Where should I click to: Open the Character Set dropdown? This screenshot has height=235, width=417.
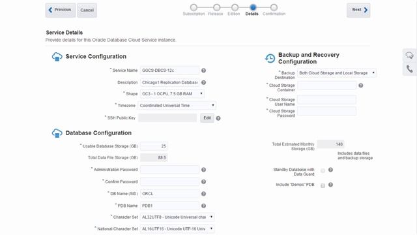177,217
